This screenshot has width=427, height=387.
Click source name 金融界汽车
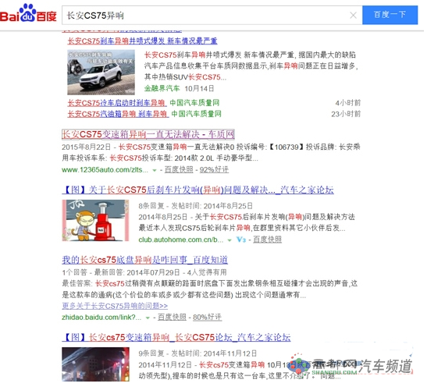162,88
